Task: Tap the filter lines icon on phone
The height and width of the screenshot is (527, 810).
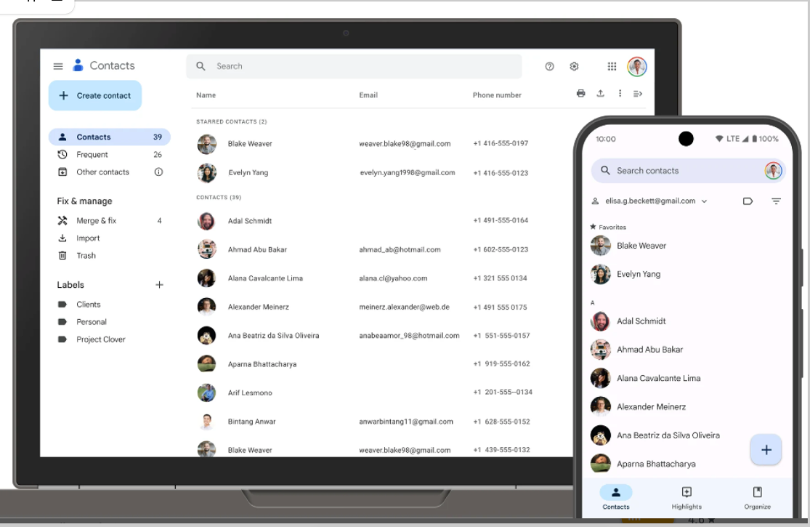Action: tap(776, 201)
